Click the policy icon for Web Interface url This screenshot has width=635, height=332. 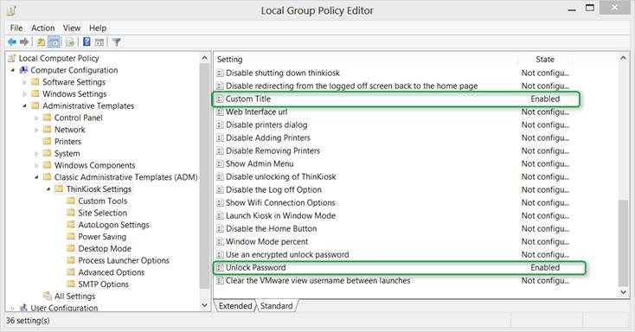tap(220, 112)
